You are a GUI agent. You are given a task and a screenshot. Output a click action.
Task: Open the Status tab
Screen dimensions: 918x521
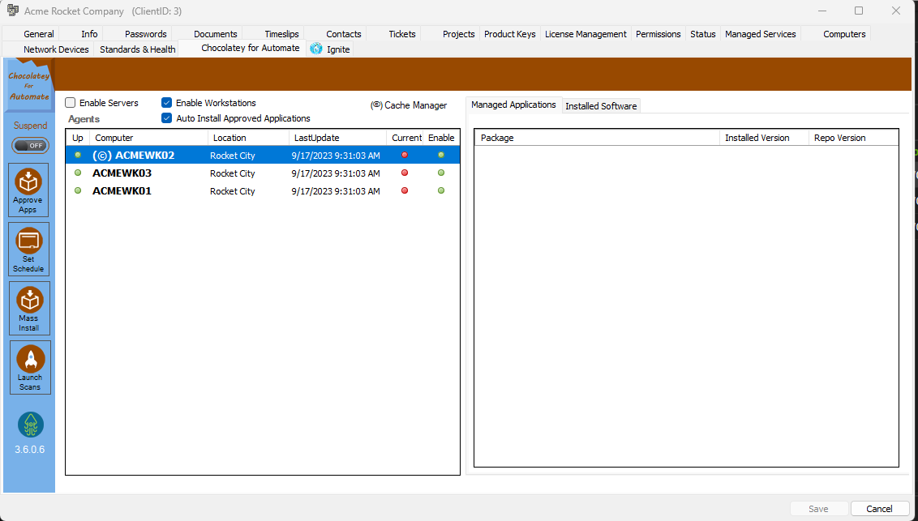coord(702,34)
